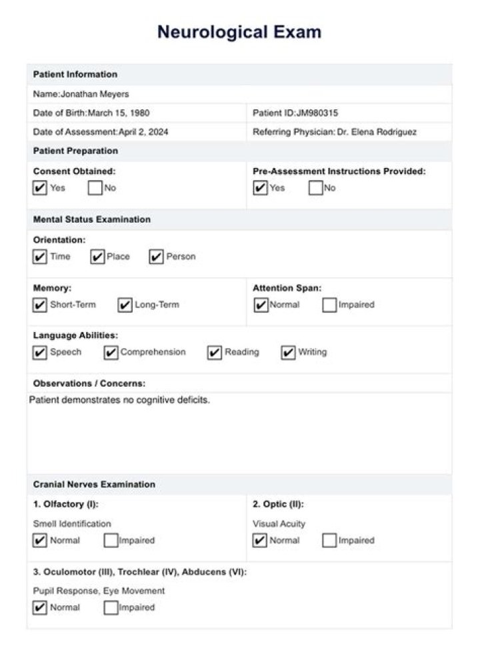Check Impaired for Pupil Response, Eye Movement
The height and width of the screenshot is (664, 480).
pyautogui.click(x=111, y=608)
